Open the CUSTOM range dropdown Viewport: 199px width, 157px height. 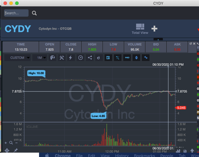pyautogui.click(x=17, y=58)
